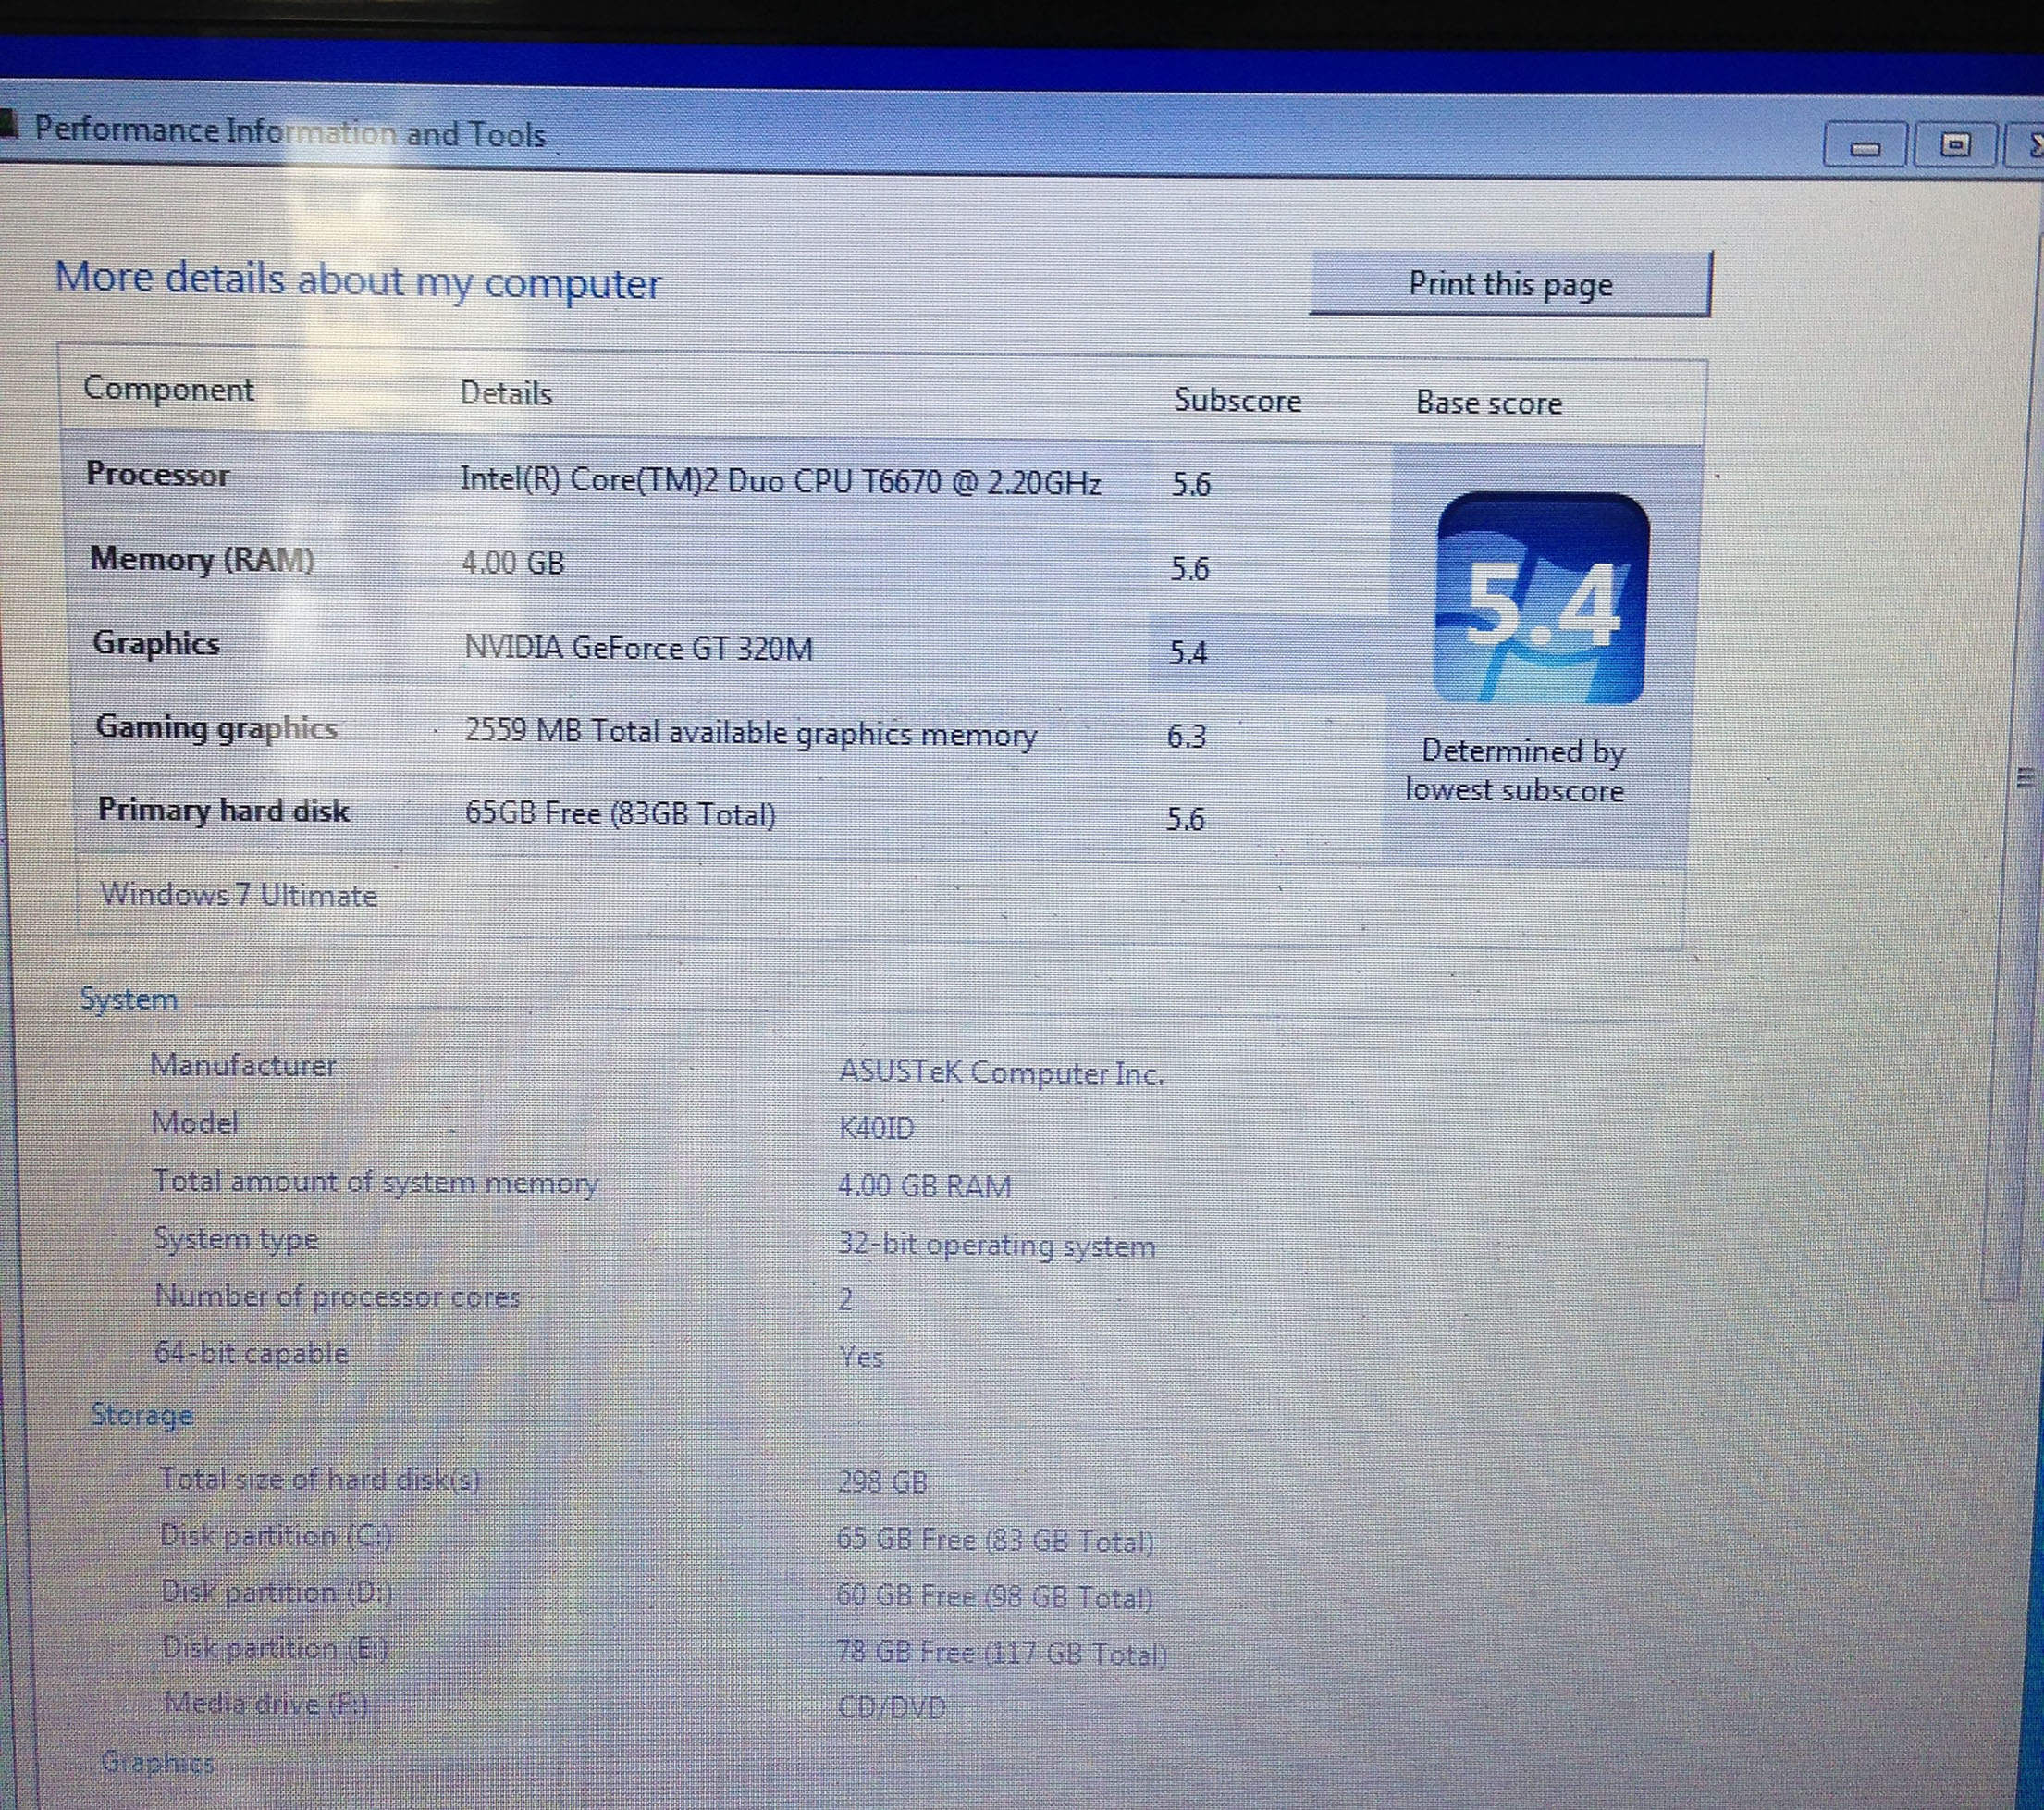Click the Subscore column header
The width and height of the screenshot is (2044, 1810).
coord(1237,401)
